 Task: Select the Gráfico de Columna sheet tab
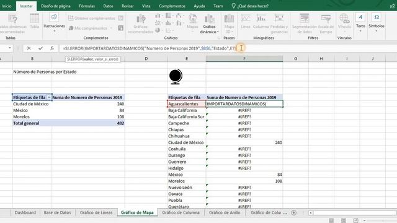[x=181, y=212]
